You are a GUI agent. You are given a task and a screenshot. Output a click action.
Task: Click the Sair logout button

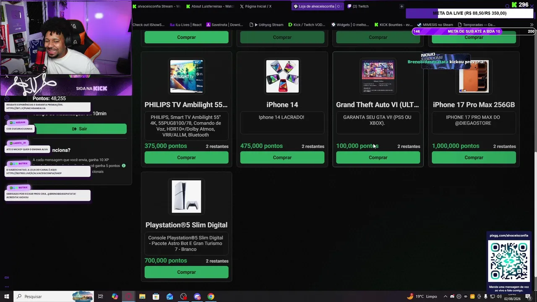click(79, 129)
